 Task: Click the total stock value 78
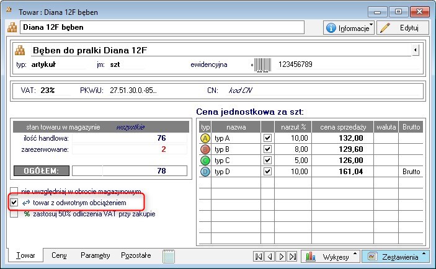tap(161, 170)
